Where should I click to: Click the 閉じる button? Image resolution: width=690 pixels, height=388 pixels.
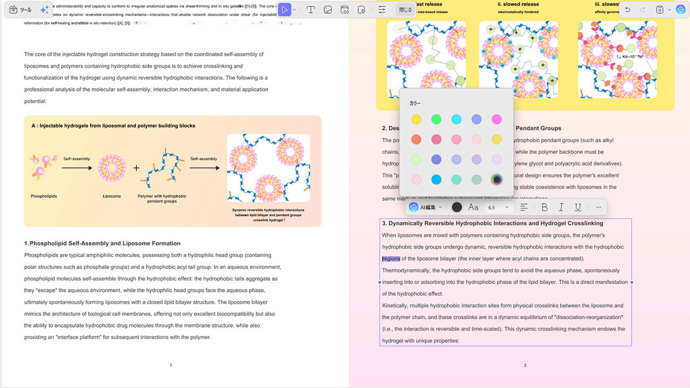[x=405, y=10]
